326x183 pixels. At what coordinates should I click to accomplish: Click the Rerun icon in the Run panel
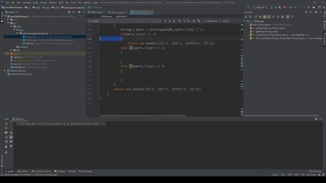click(6, 124)
